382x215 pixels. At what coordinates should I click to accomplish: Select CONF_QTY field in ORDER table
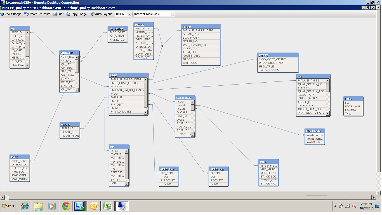(144, 57)
